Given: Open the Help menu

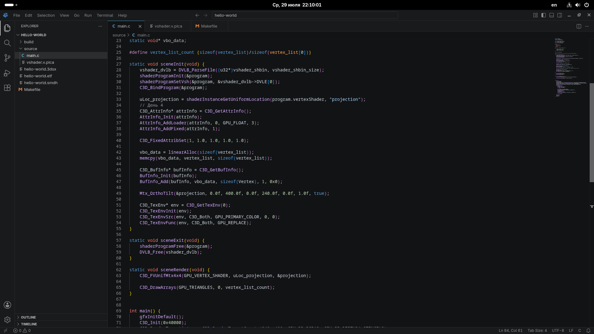Looking at the screenshot, I should (x=123, y=15).
